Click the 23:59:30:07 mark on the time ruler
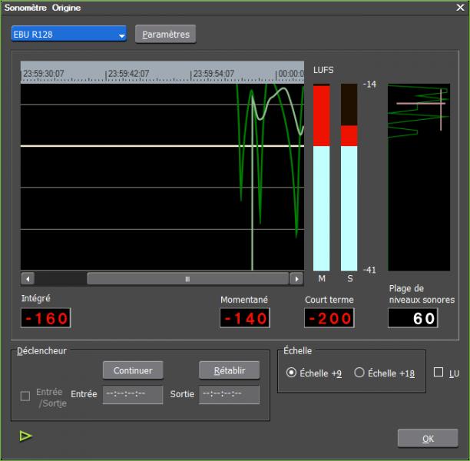The height and width of the screenshot is (461, 470). pyautogui.click(x=44, y=74)
